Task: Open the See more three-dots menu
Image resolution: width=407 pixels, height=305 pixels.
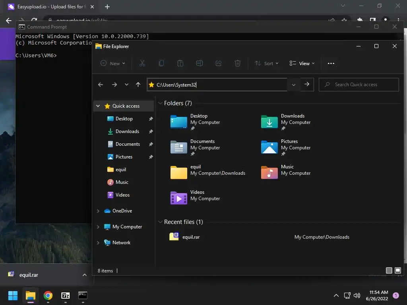Action: click(x=331, y=63)
